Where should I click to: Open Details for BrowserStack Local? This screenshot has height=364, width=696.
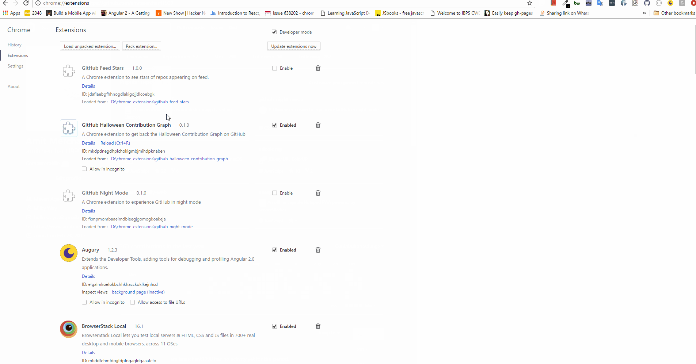point(88,353)
